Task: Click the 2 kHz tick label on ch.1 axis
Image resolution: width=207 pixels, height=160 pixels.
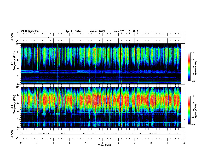Action: click(18, 76)
